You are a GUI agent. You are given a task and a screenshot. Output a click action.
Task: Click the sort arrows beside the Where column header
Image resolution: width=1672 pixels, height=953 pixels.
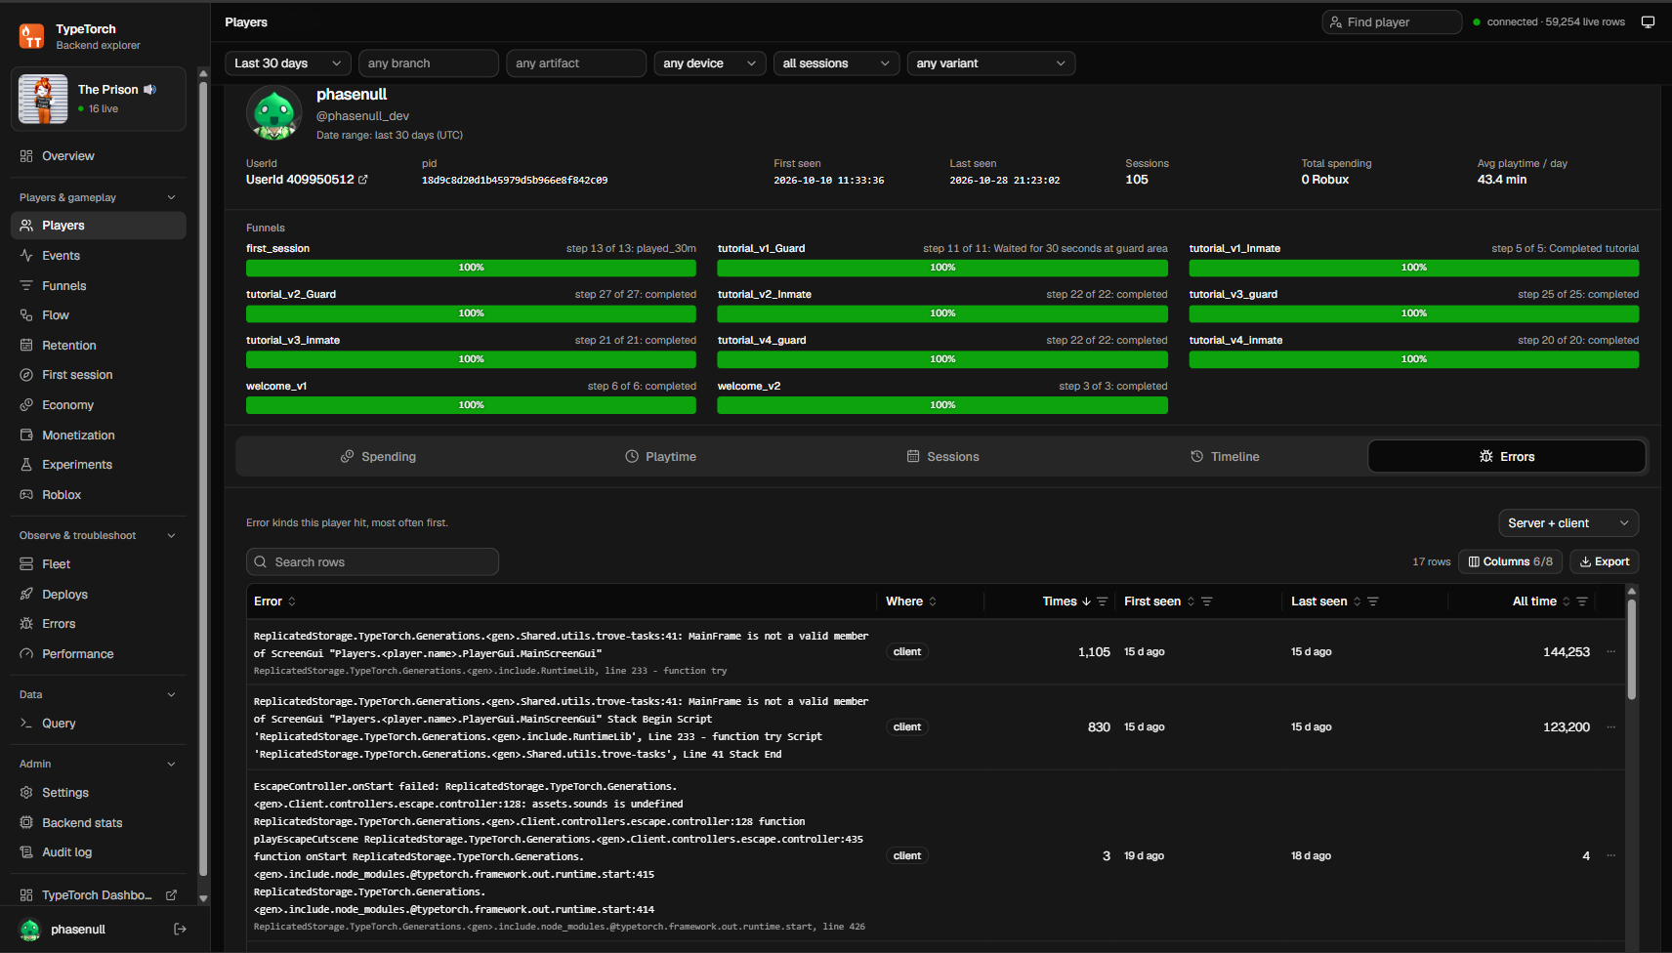click(x=933, y=601)
